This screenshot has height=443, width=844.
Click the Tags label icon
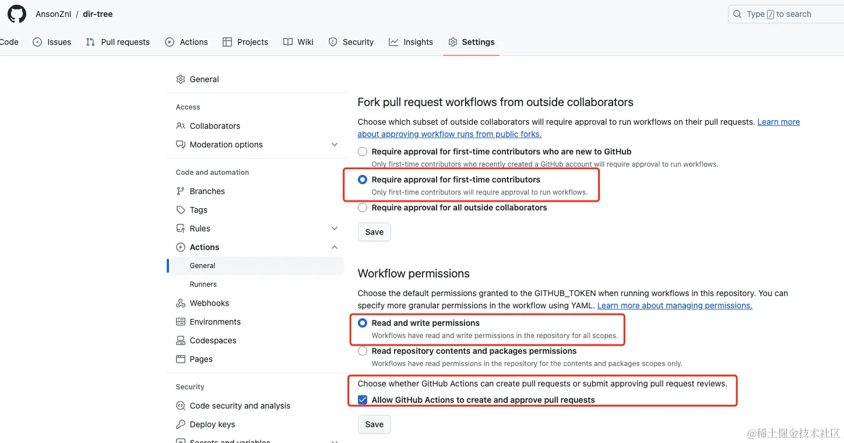tap(181, 210)
